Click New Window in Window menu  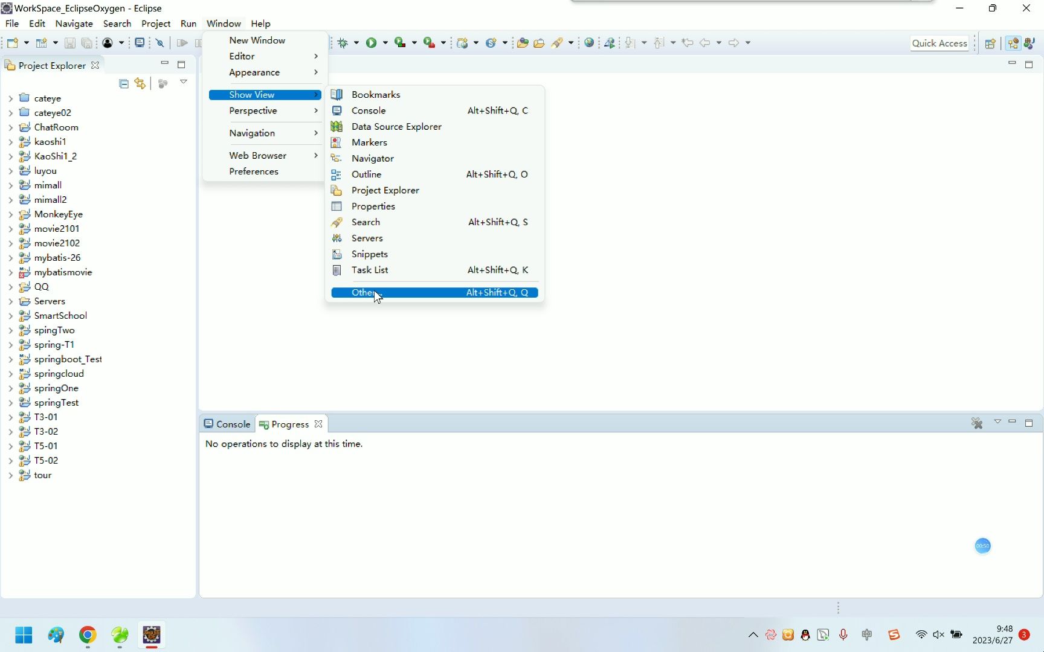tap(265, 40)
